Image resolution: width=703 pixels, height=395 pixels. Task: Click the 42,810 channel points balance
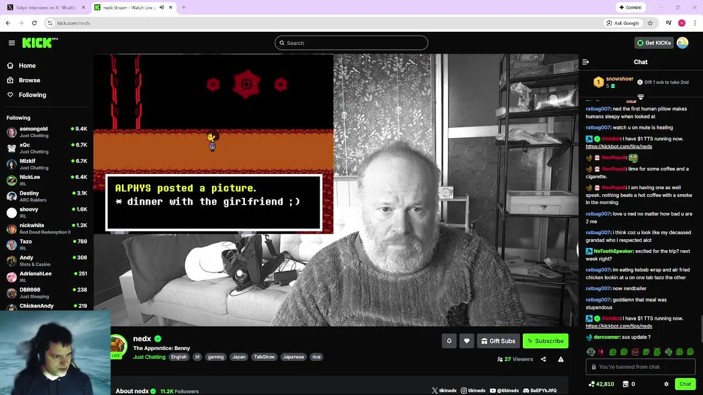[601, 384]
